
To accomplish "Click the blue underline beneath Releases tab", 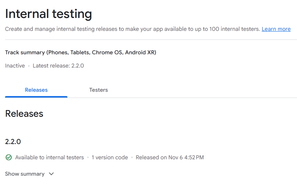I will 36,96.
